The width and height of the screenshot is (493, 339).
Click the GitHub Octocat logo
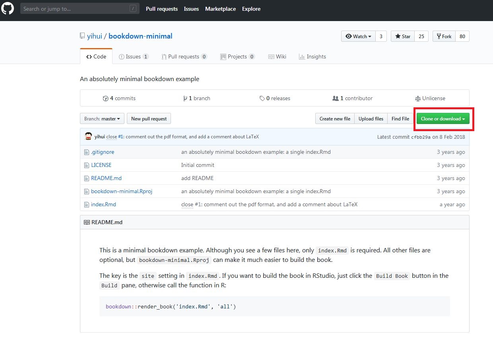tap(8, 8)
